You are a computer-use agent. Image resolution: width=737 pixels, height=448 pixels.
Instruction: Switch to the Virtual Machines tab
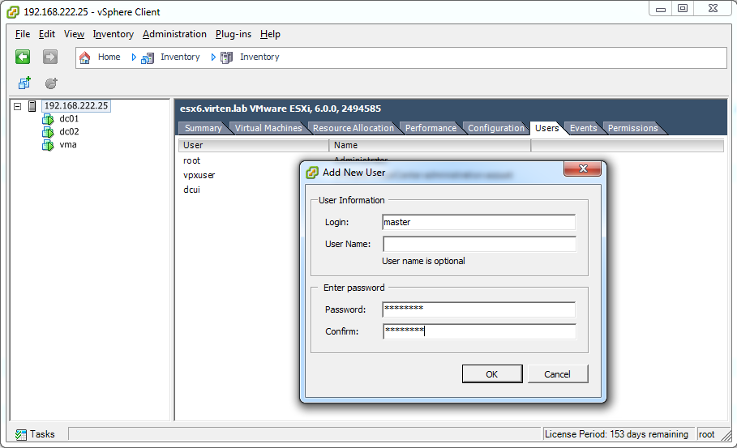tap(268, 128)
